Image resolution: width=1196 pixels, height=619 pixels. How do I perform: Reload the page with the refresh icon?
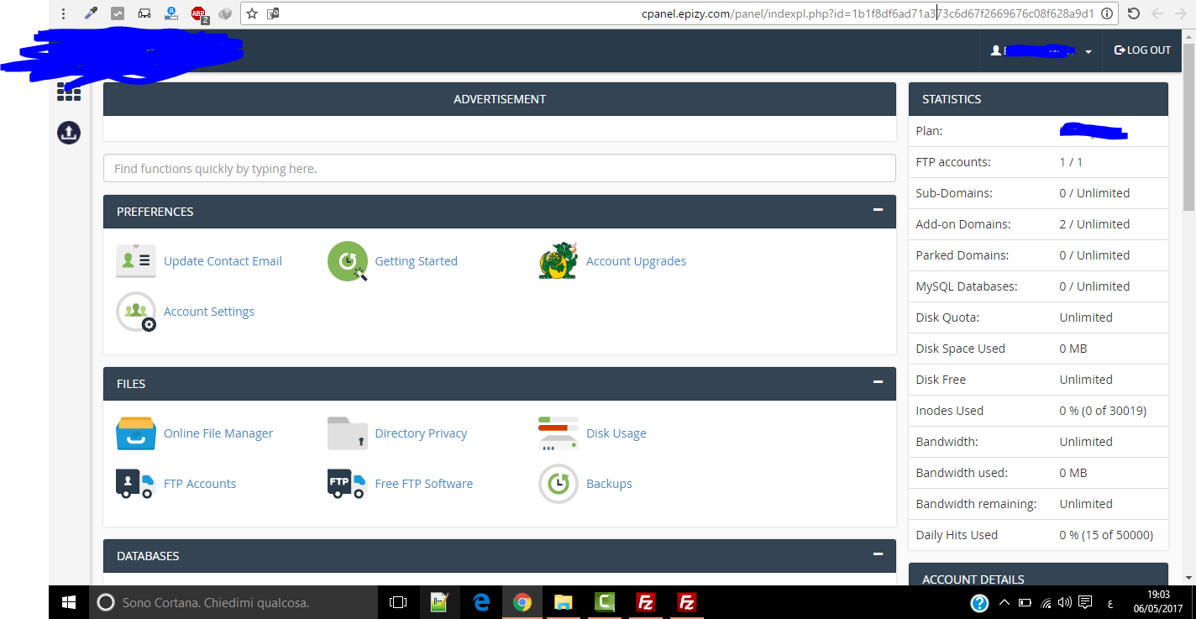click(1134, 13)
